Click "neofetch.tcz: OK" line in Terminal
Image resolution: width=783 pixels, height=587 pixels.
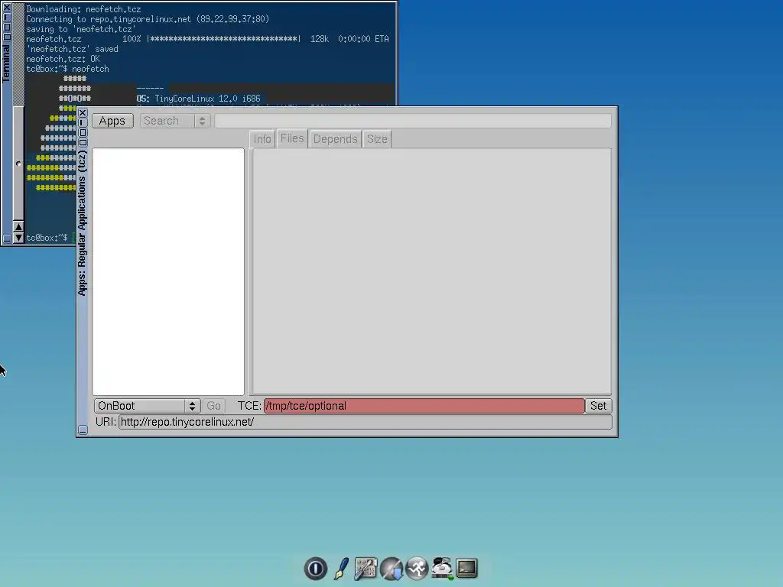tap(63, 58)
